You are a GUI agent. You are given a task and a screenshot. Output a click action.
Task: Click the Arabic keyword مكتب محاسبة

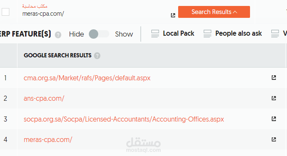(x=35, y=6)
